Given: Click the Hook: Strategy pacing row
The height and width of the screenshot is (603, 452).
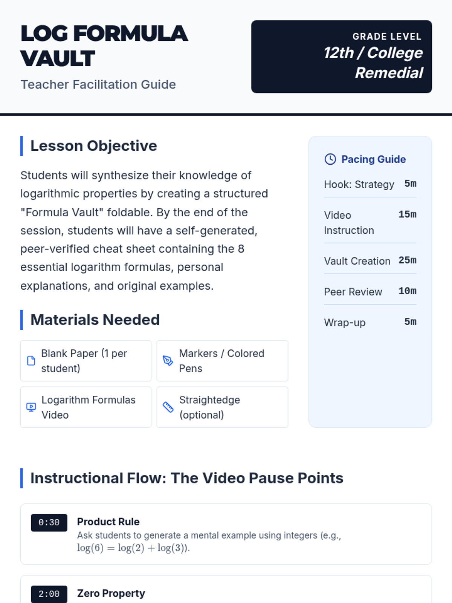Looking at the screenshot, I should [370, 184].
